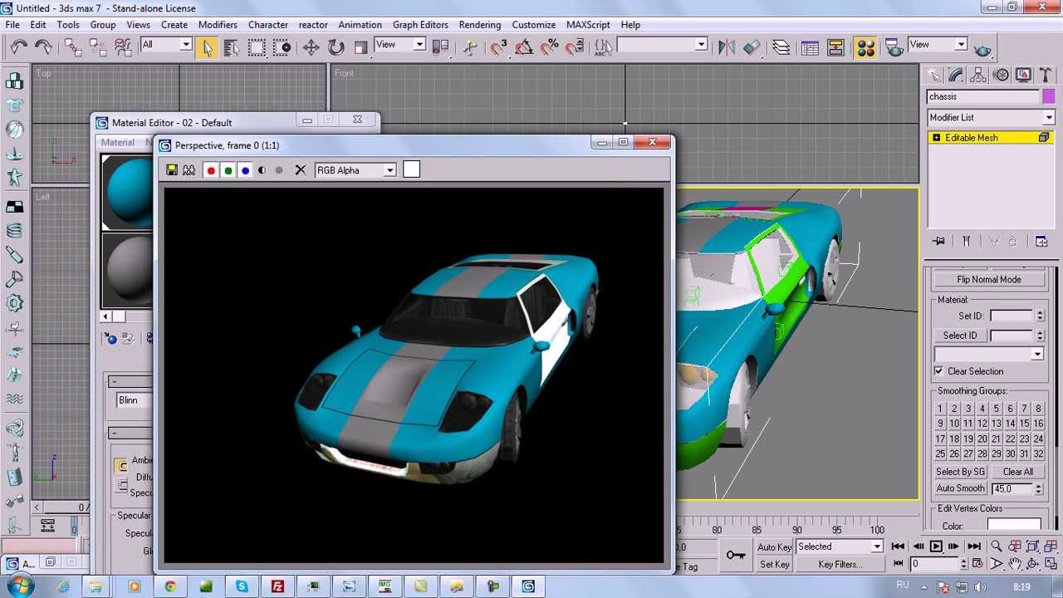The image size is (1063, 598).
Task: Activate the Zoom magnifier viewport tool
Action: point(996,547)
